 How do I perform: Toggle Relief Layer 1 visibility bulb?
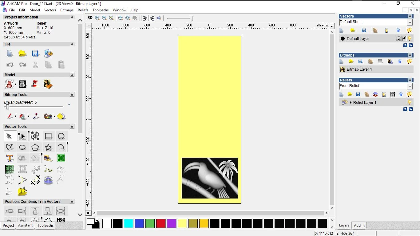409,102
